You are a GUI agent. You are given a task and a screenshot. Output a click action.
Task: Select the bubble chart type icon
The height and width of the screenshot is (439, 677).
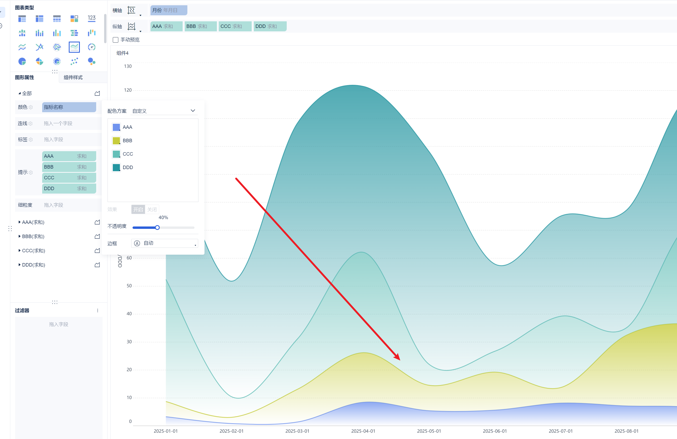click(92, 61)
